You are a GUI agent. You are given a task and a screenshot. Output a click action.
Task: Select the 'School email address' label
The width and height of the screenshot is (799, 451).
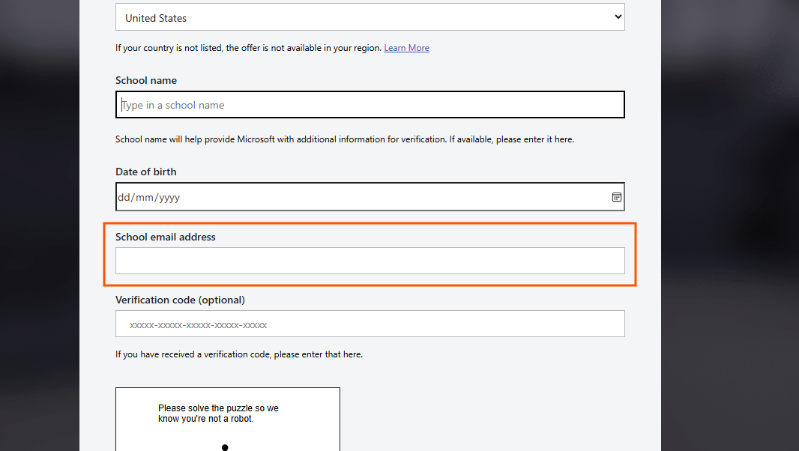click(x=166, y=237)
